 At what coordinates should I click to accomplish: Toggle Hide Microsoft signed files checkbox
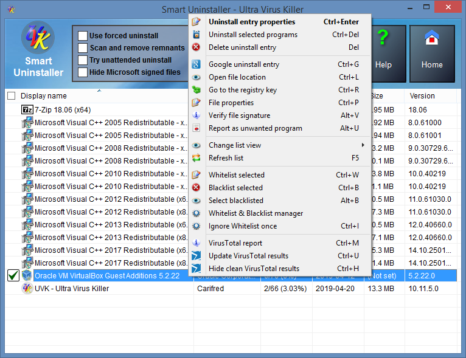coord(83,72)
